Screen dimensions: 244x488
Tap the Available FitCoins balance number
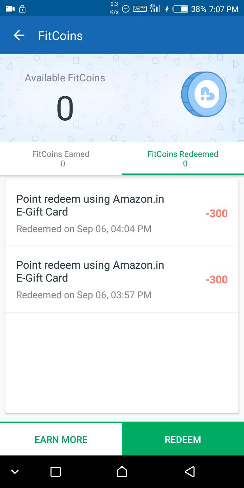[65, 109]
